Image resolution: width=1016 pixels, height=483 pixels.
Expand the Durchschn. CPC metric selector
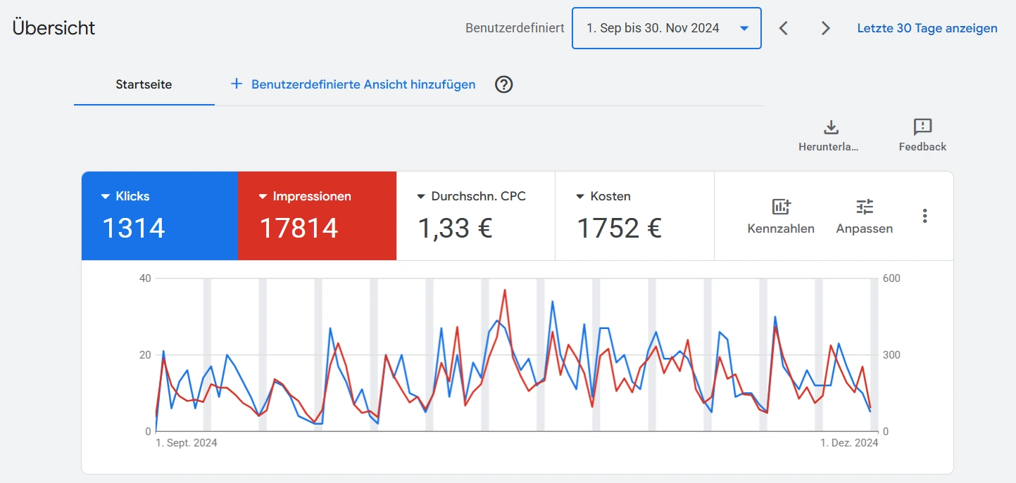[420, 196]
